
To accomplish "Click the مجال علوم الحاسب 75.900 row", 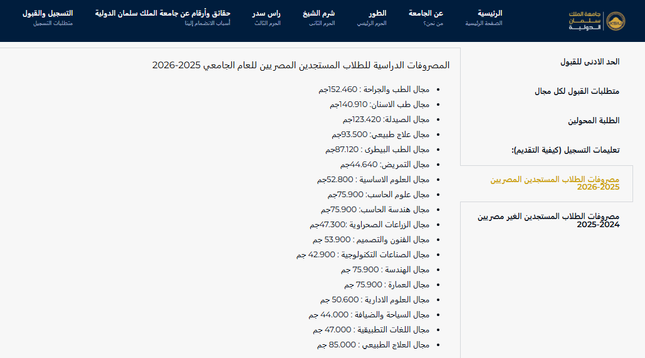I will (x=379, y=195).
